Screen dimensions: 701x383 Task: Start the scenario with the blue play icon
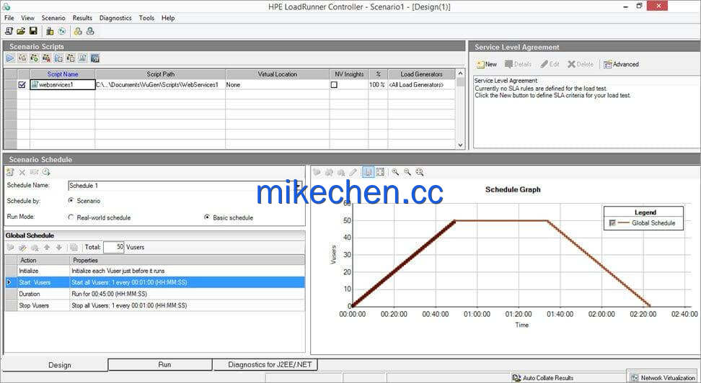tap(10, 58)
